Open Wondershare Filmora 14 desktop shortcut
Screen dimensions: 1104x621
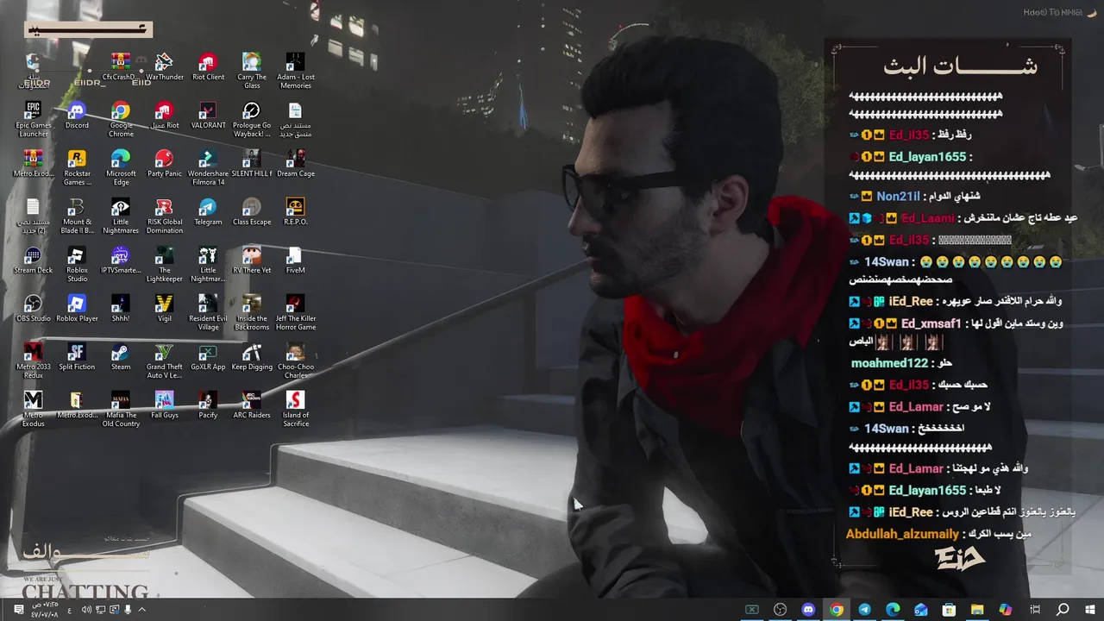pos(208,168)
